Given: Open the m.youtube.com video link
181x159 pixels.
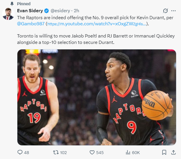Looking at the screenshot, I should click(x=96, y=24).
